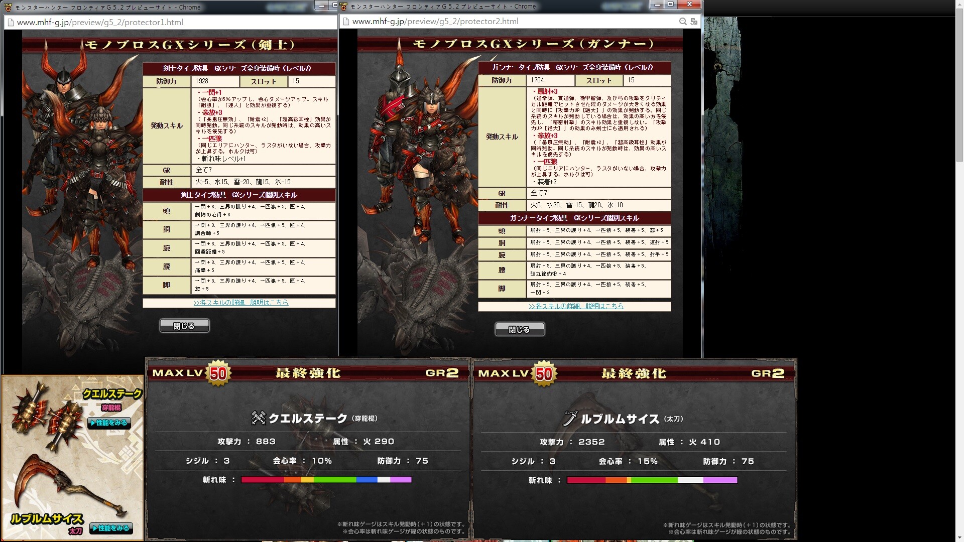
Task: Click the 腕 row label in the 剣士 table
Action: [167, 248]
